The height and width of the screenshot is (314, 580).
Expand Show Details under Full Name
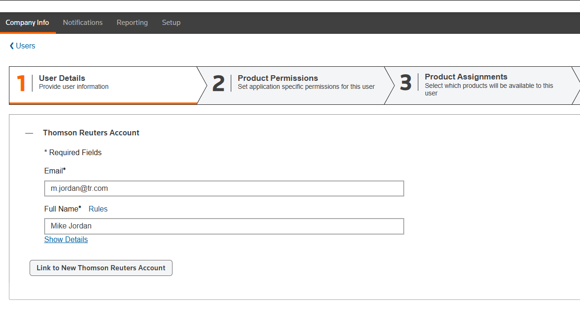(66, 240)
